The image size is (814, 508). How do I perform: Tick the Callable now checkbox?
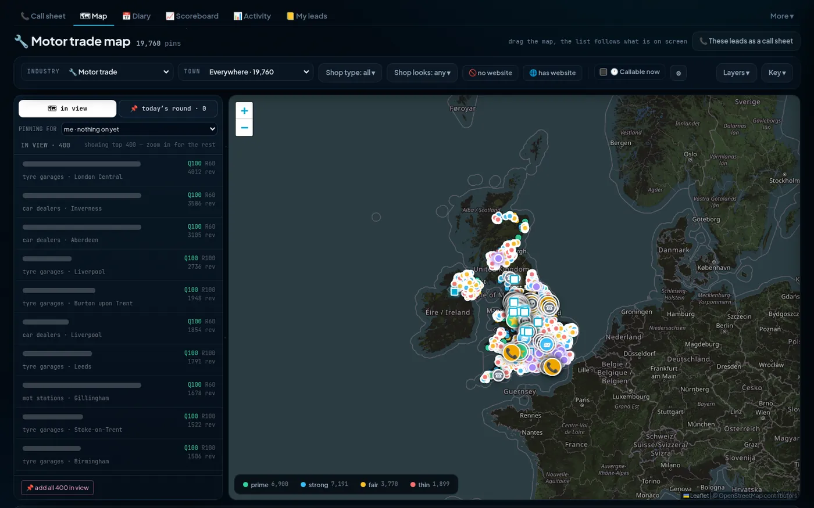604,72
